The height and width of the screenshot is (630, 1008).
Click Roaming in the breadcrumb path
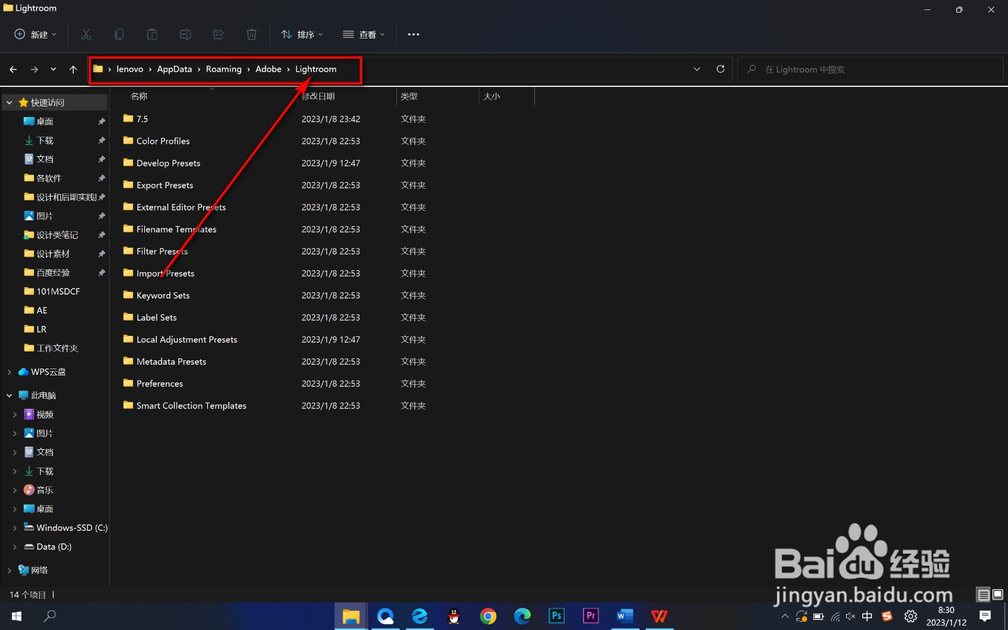(x=224, y=69)
